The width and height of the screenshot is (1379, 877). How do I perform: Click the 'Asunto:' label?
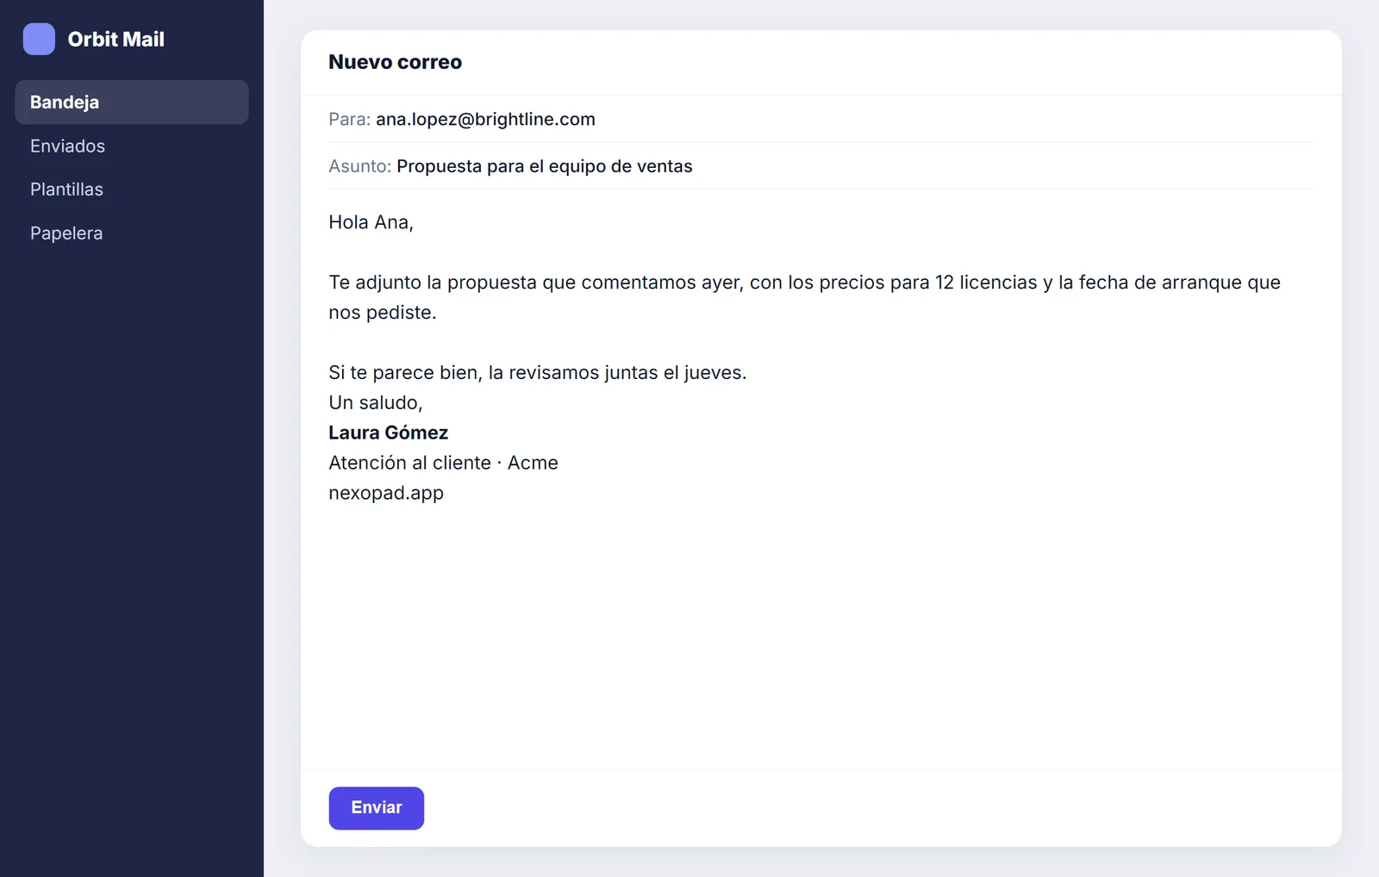coord(360,166)
